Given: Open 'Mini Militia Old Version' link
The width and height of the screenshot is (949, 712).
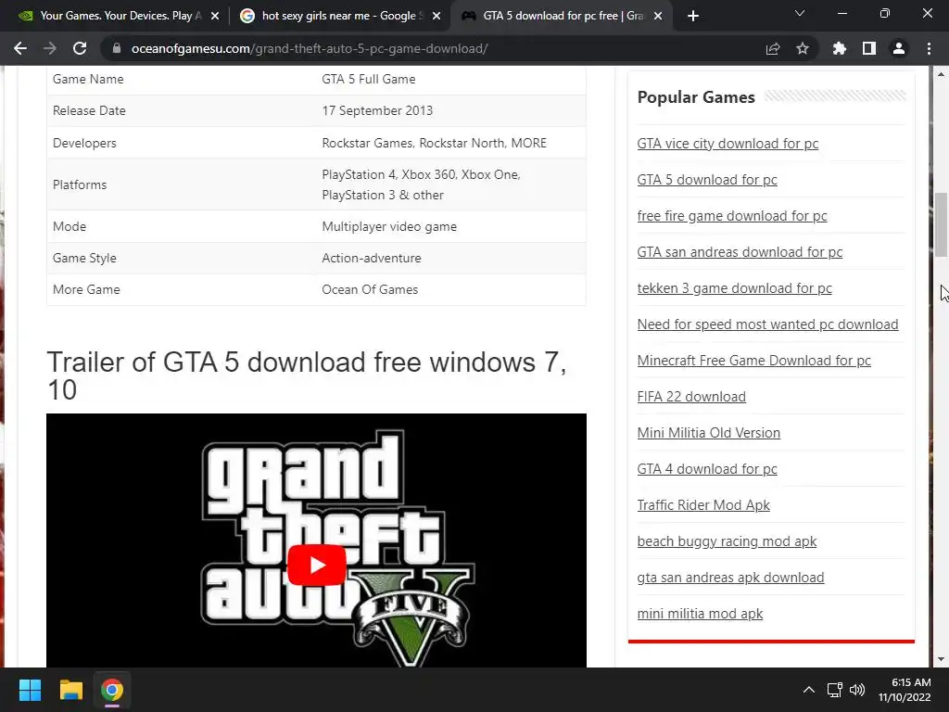Looking at the screenshot, I should (x=709, y=433).
